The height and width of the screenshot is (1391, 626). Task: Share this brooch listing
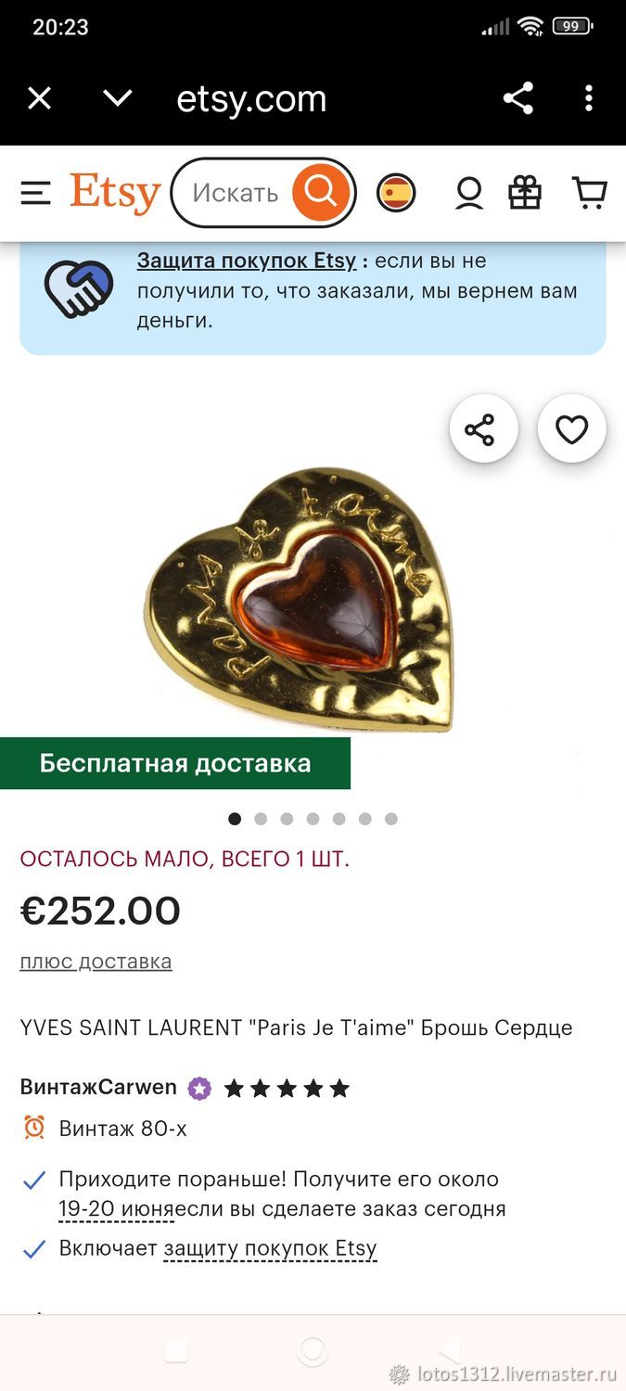coord(484,429)
